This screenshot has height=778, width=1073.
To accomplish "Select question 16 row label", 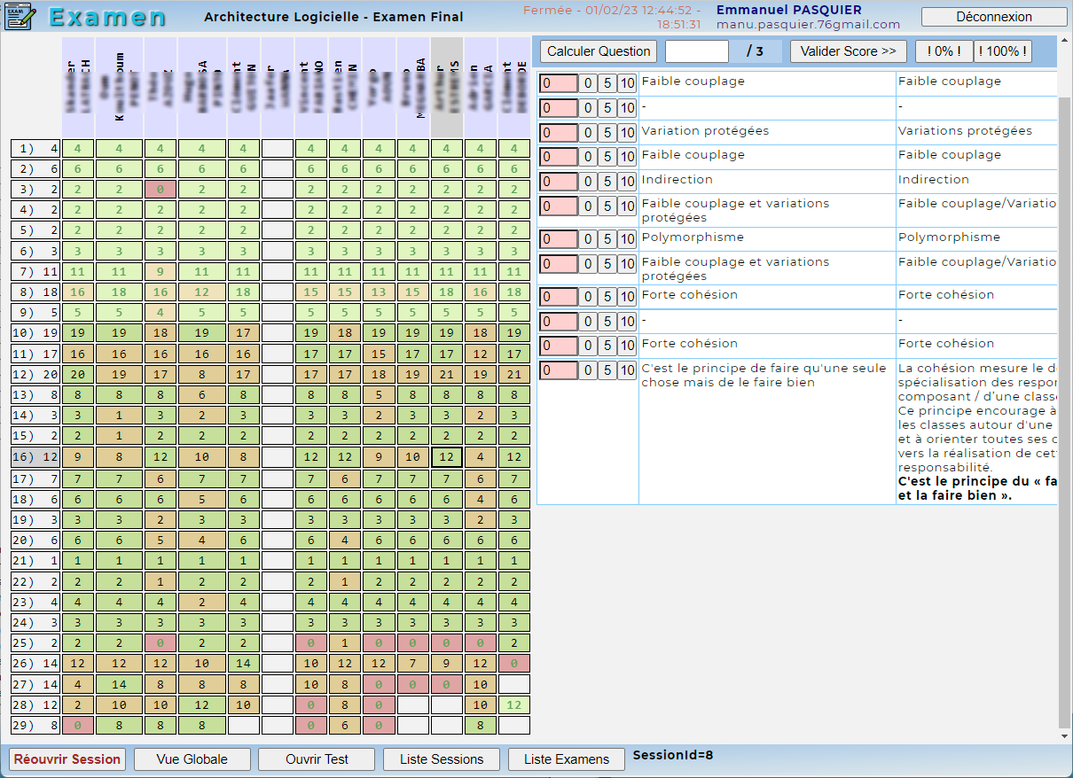I will coord(35,457).
